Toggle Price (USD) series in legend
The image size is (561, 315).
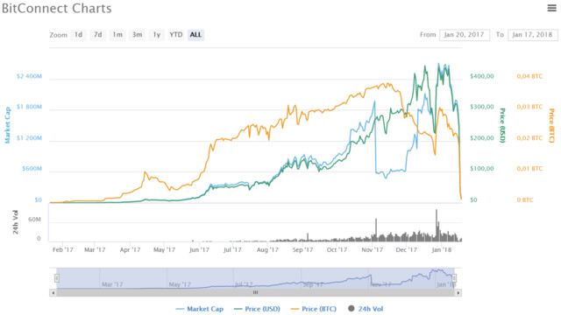pos(257,309)
